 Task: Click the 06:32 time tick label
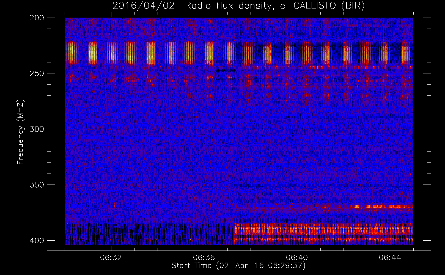coord(111,258)
